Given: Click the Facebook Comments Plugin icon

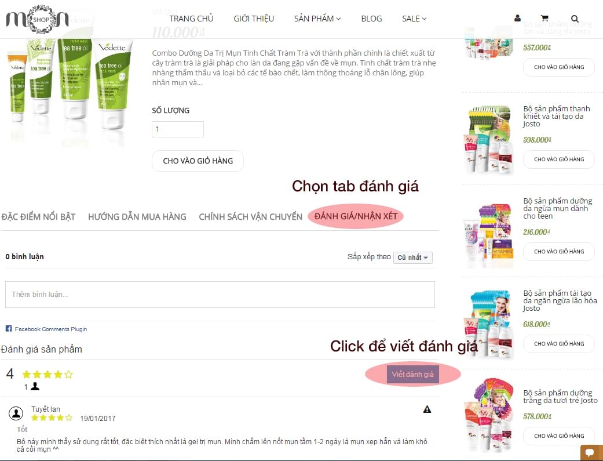Looking at the screenshot, I should point(9,329).
